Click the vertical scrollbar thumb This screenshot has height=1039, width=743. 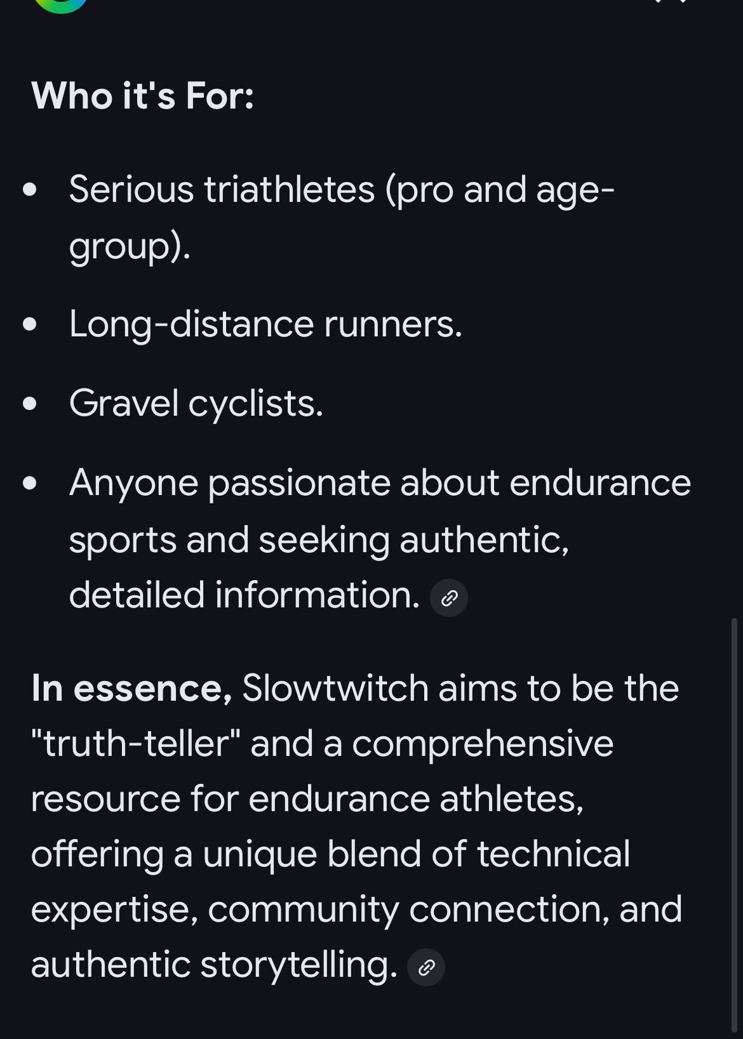coord(734,825)
